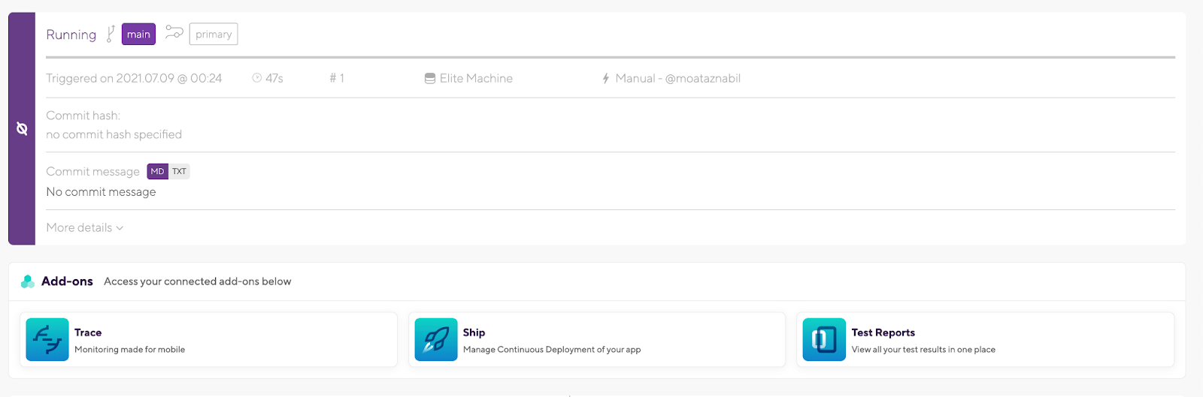This screenshot has height=397, width=1203.
Task: Click the Elite Machine label
Action: click(x=476, y=78)
